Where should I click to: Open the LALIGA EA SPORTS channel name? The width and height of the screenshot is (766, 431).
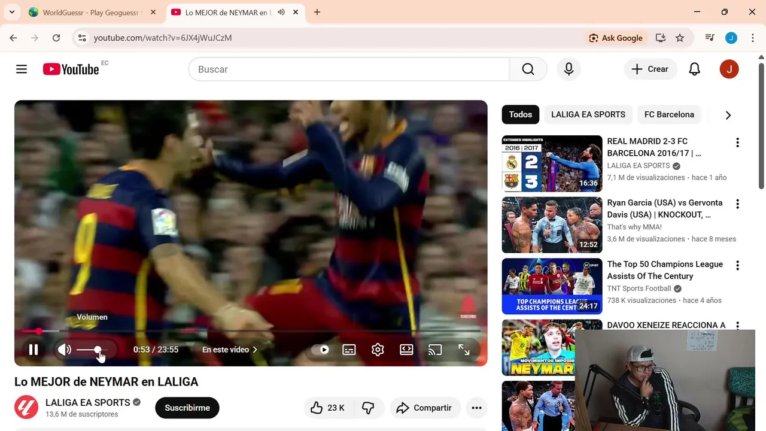tap(88, 402)
